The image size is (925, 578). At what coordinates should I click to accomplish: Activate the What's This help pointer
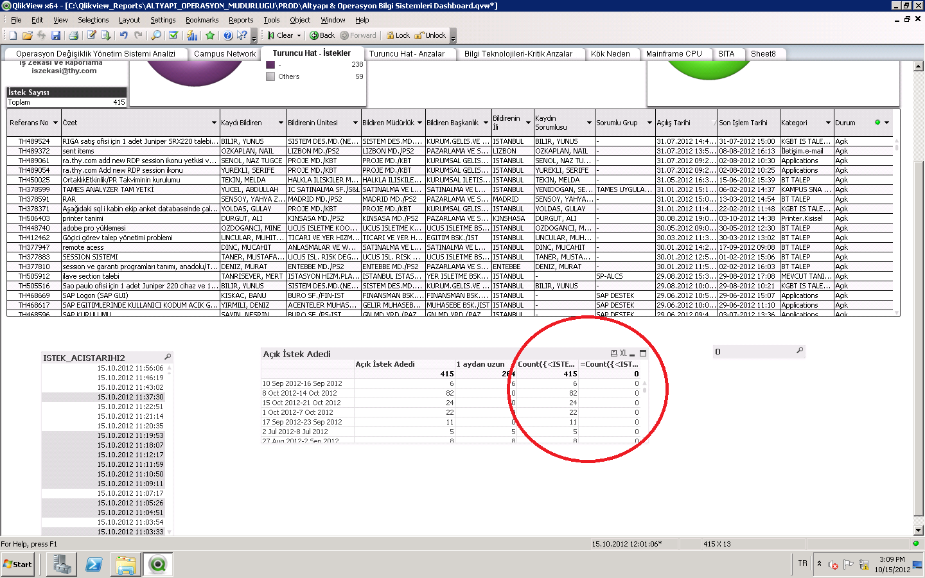pyautogui.click(x=243, y=35)
